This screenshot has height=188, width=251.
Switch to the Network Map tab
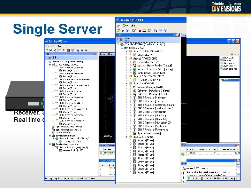pos(106,54)
